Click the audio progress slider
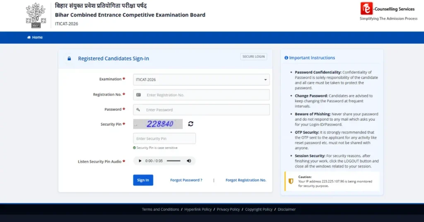This screenshot has height=222, width=424. 173,161
